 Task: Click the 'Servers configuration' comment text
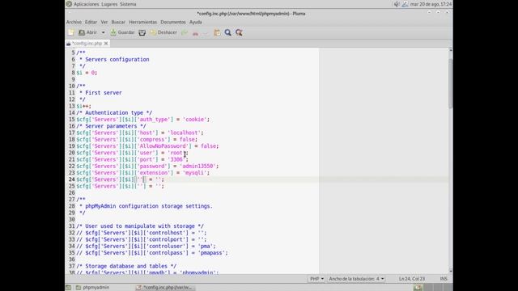pos(117,59)
